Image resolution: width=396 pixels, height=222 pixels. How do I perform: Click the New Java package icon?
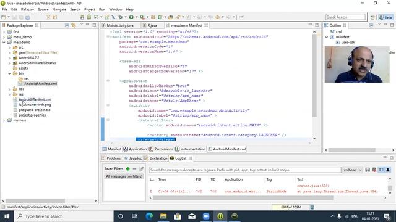[x=153, y=17]
